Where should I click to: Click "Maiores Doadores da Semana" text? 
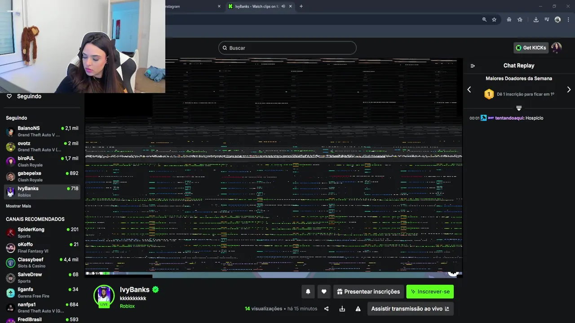coord(519,79)
